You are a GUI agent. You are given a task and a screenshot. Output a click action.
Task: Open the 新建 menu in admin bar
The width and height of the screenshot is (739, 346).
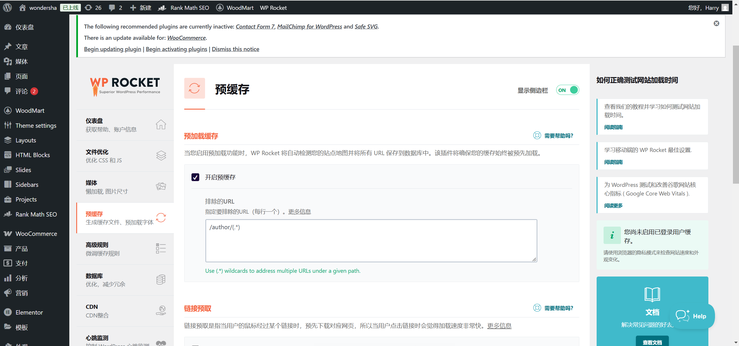click(141, 8)
